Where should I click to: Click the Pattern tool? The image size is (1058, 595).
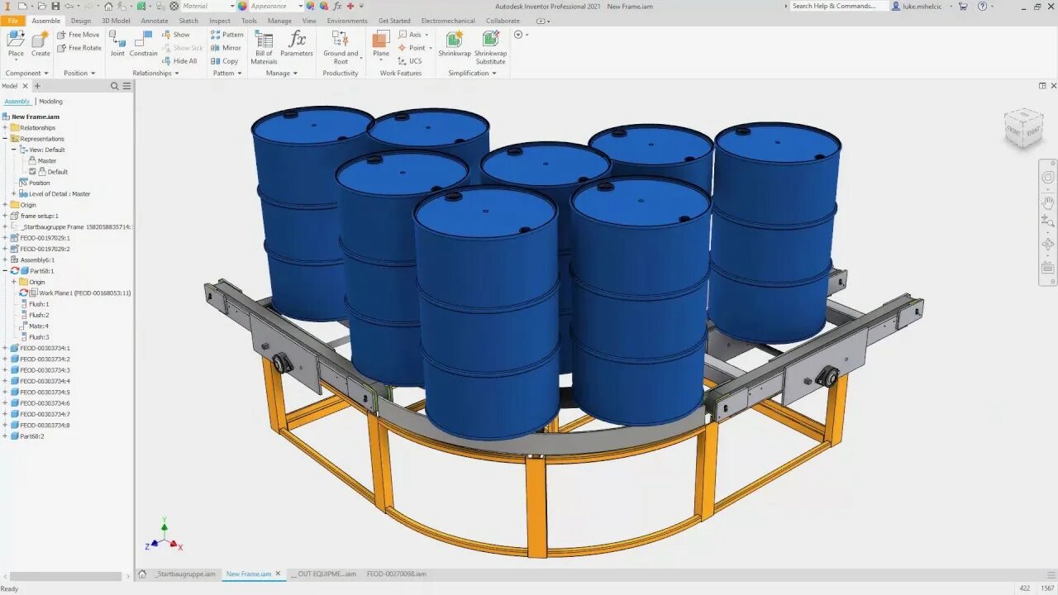point(227,35)
